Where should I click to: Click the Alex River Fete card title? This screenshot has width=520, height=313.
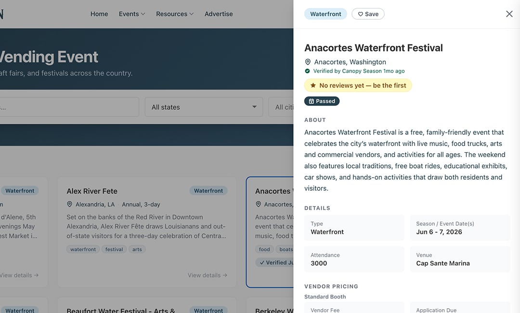point(92,191)
